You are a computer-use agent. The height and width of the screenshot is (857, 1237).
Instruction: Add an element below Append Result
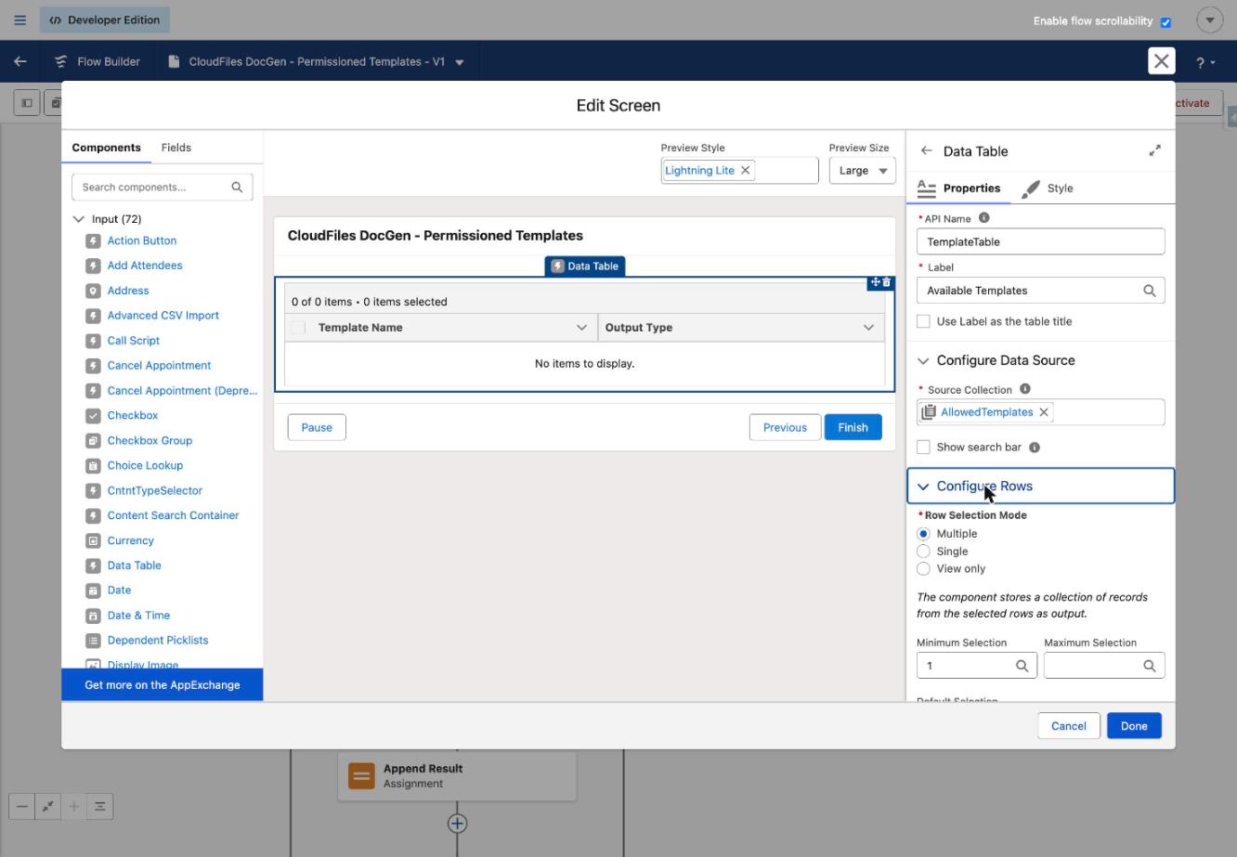(457, 824)
